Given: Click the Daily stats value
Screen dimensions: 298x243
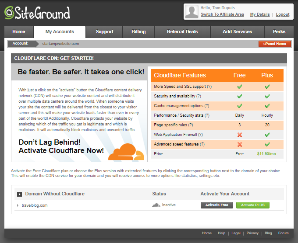Looking at the screenshot, I should pos(240,115).
